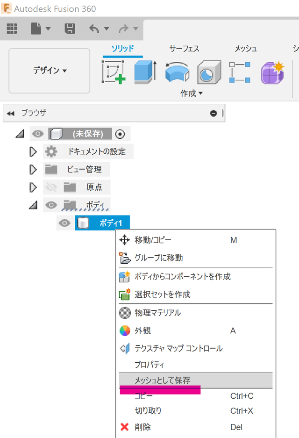Open 外観 appearance menu entry
Image resolution: width=299 pixels, height=438 pixels.
196,331
